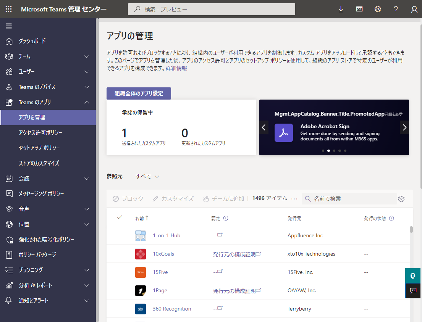Open the 10xGoals app link
The image size is (422, 322).
163,254
